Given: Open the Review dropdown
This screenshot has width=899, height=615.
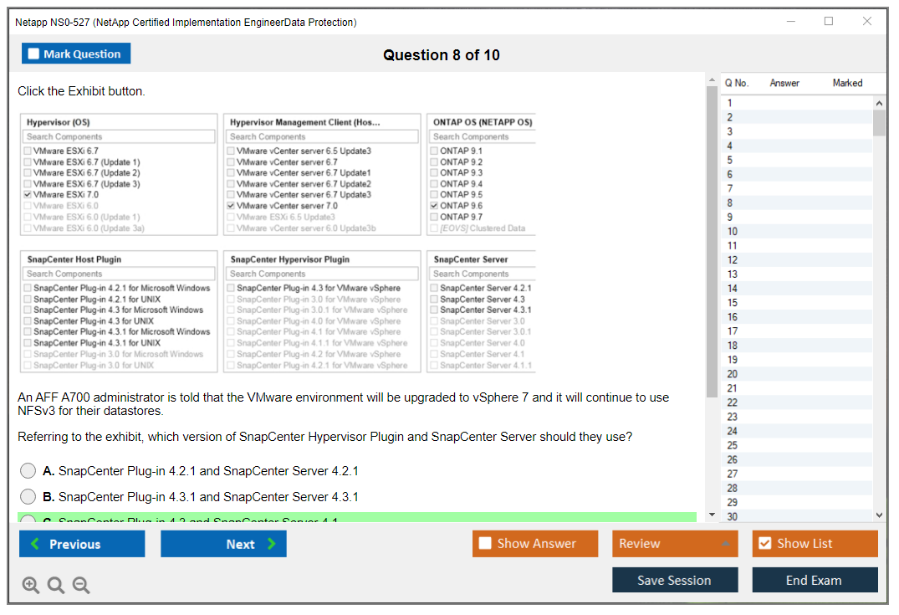Looking at the screenshot, I should (x=675, y=544).
